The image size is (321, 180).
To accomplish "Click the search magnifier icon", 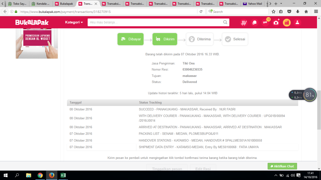I will click(x=225, y=22).
